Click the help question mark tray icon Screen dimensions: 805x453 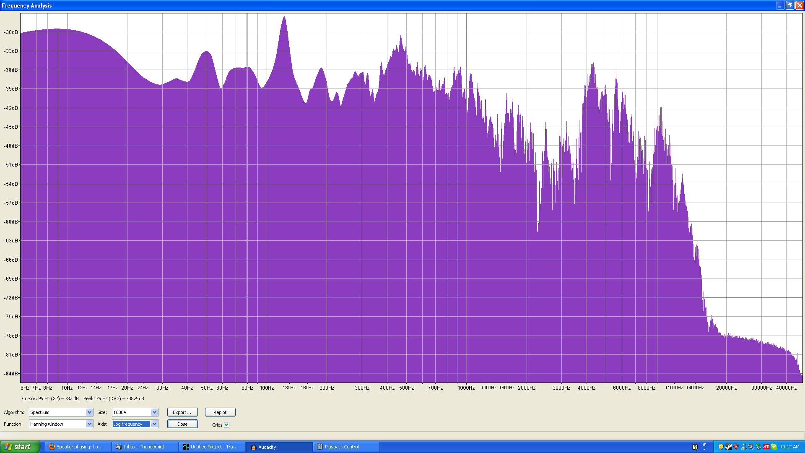(695, 447)
